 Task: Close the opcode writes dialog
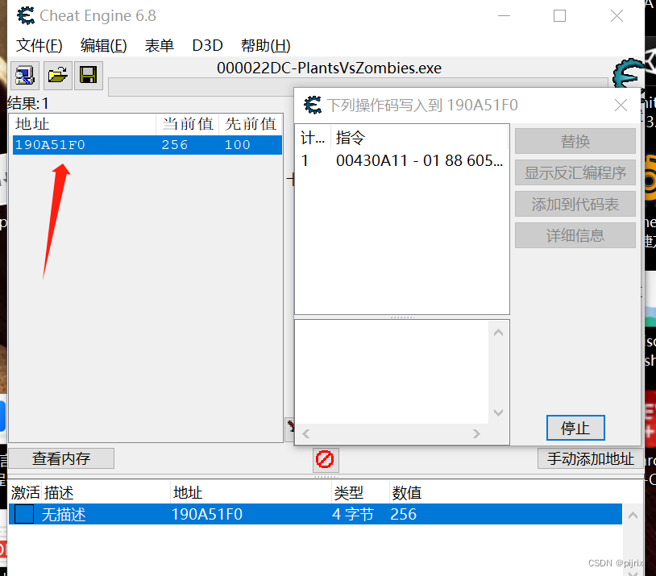621,105
